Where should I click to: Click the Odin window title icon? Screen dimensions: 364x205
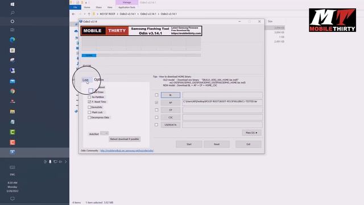click(81, 22)
